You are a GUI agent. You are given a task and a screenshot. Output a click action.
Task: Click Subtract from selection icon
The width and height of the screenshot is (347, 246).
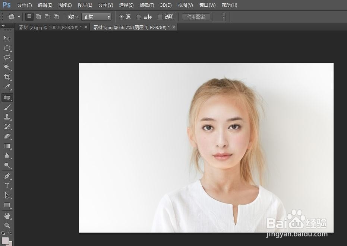[x=47, y=17]
